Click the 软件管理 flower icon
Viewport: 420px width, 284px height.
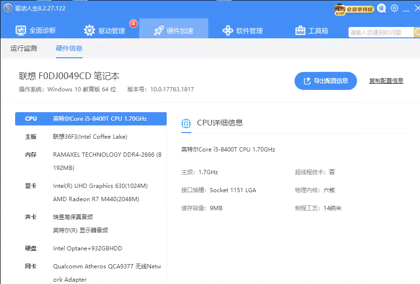[228, 30]
